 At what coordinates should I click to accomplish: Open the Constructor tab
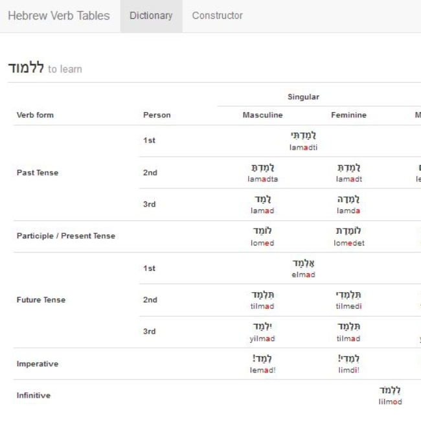pos(217,16)
